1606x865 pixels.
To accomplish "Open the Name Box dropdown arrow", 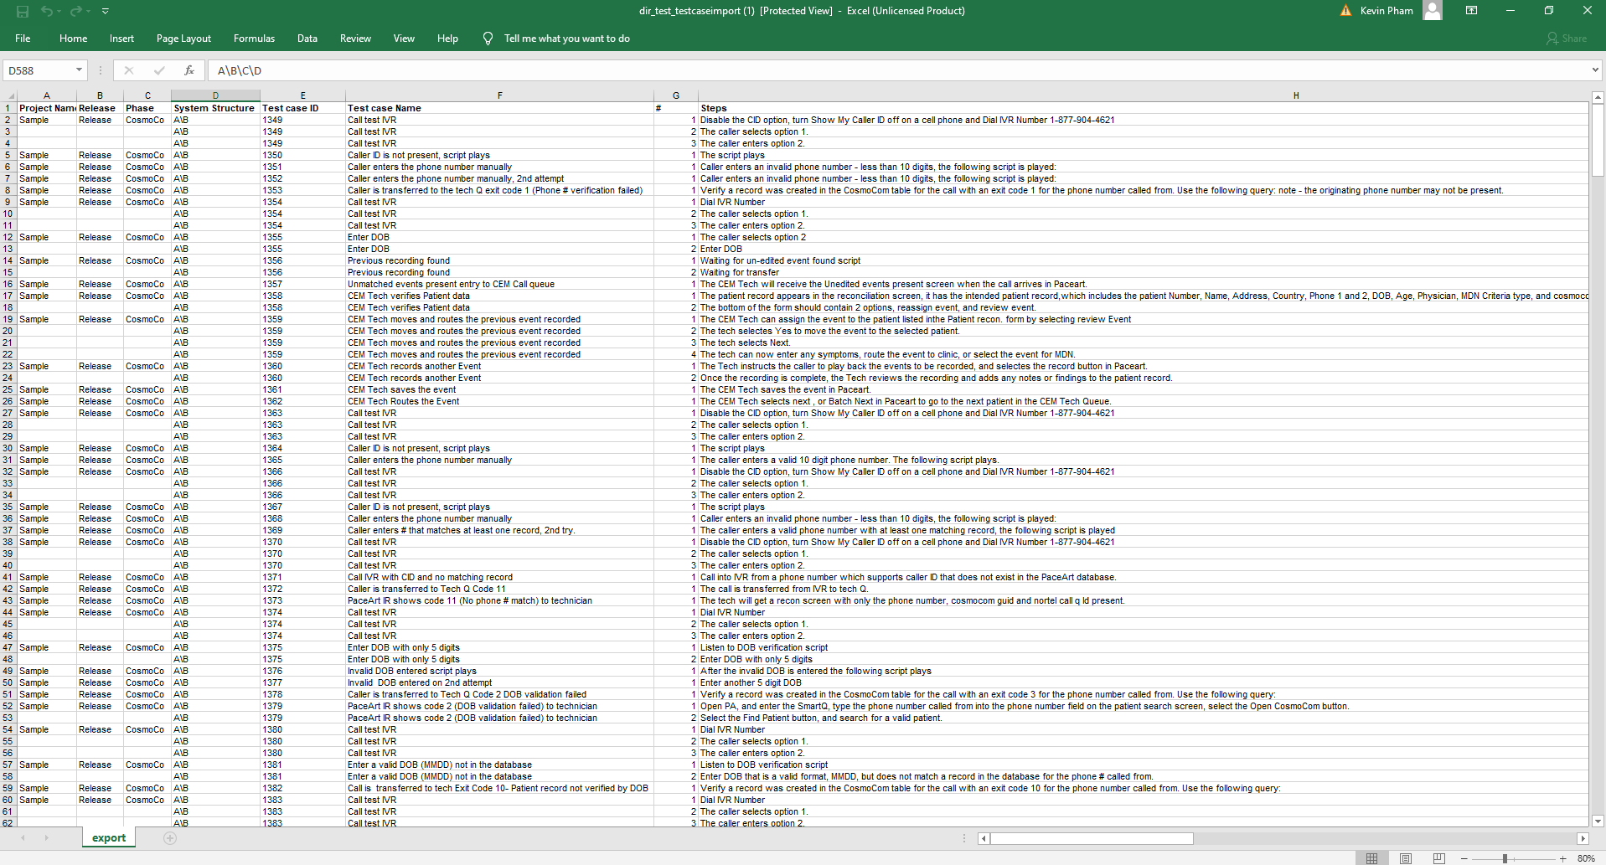I will (x=79, y=70).
